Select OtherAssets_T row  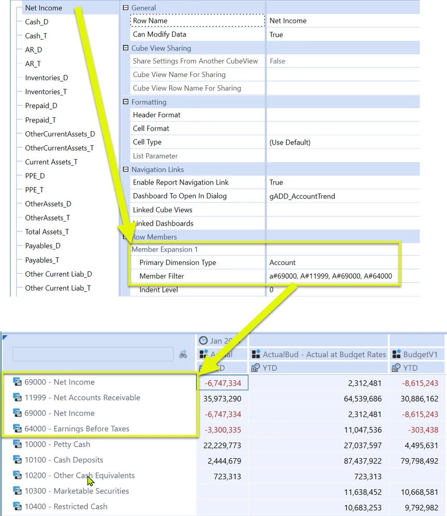[48, 217]
